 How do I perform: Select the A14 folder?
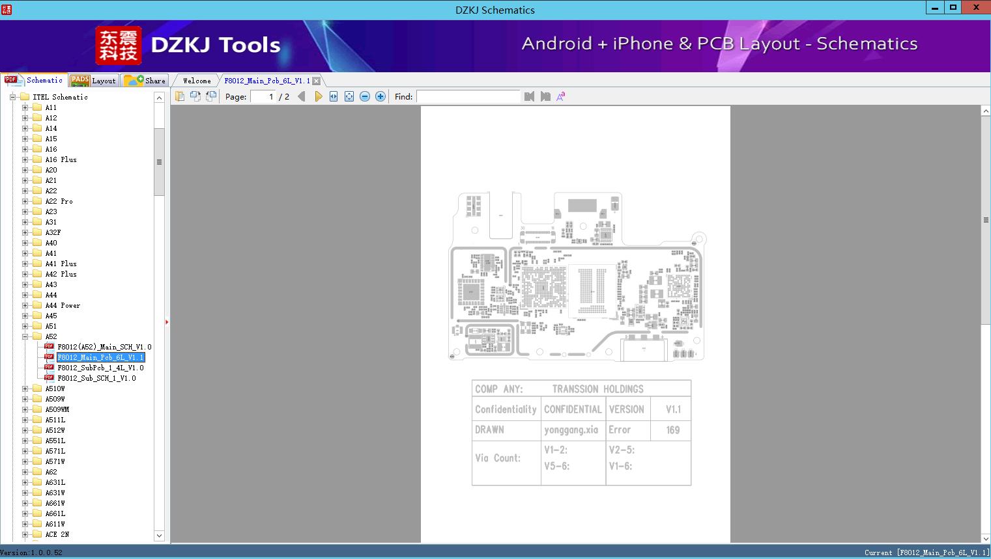(x=51, y=128)
